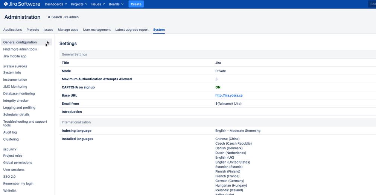Open the Manage apps tab
Viewport: 376px width, 195px height.
point(68,30)
